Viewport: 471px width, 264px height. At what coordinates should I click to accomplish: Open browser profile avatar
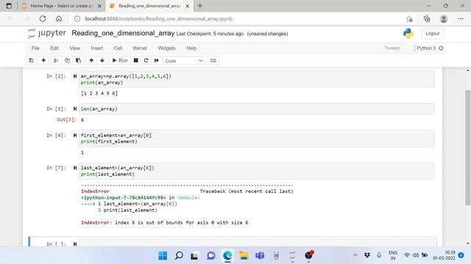(x=444, y=19)
